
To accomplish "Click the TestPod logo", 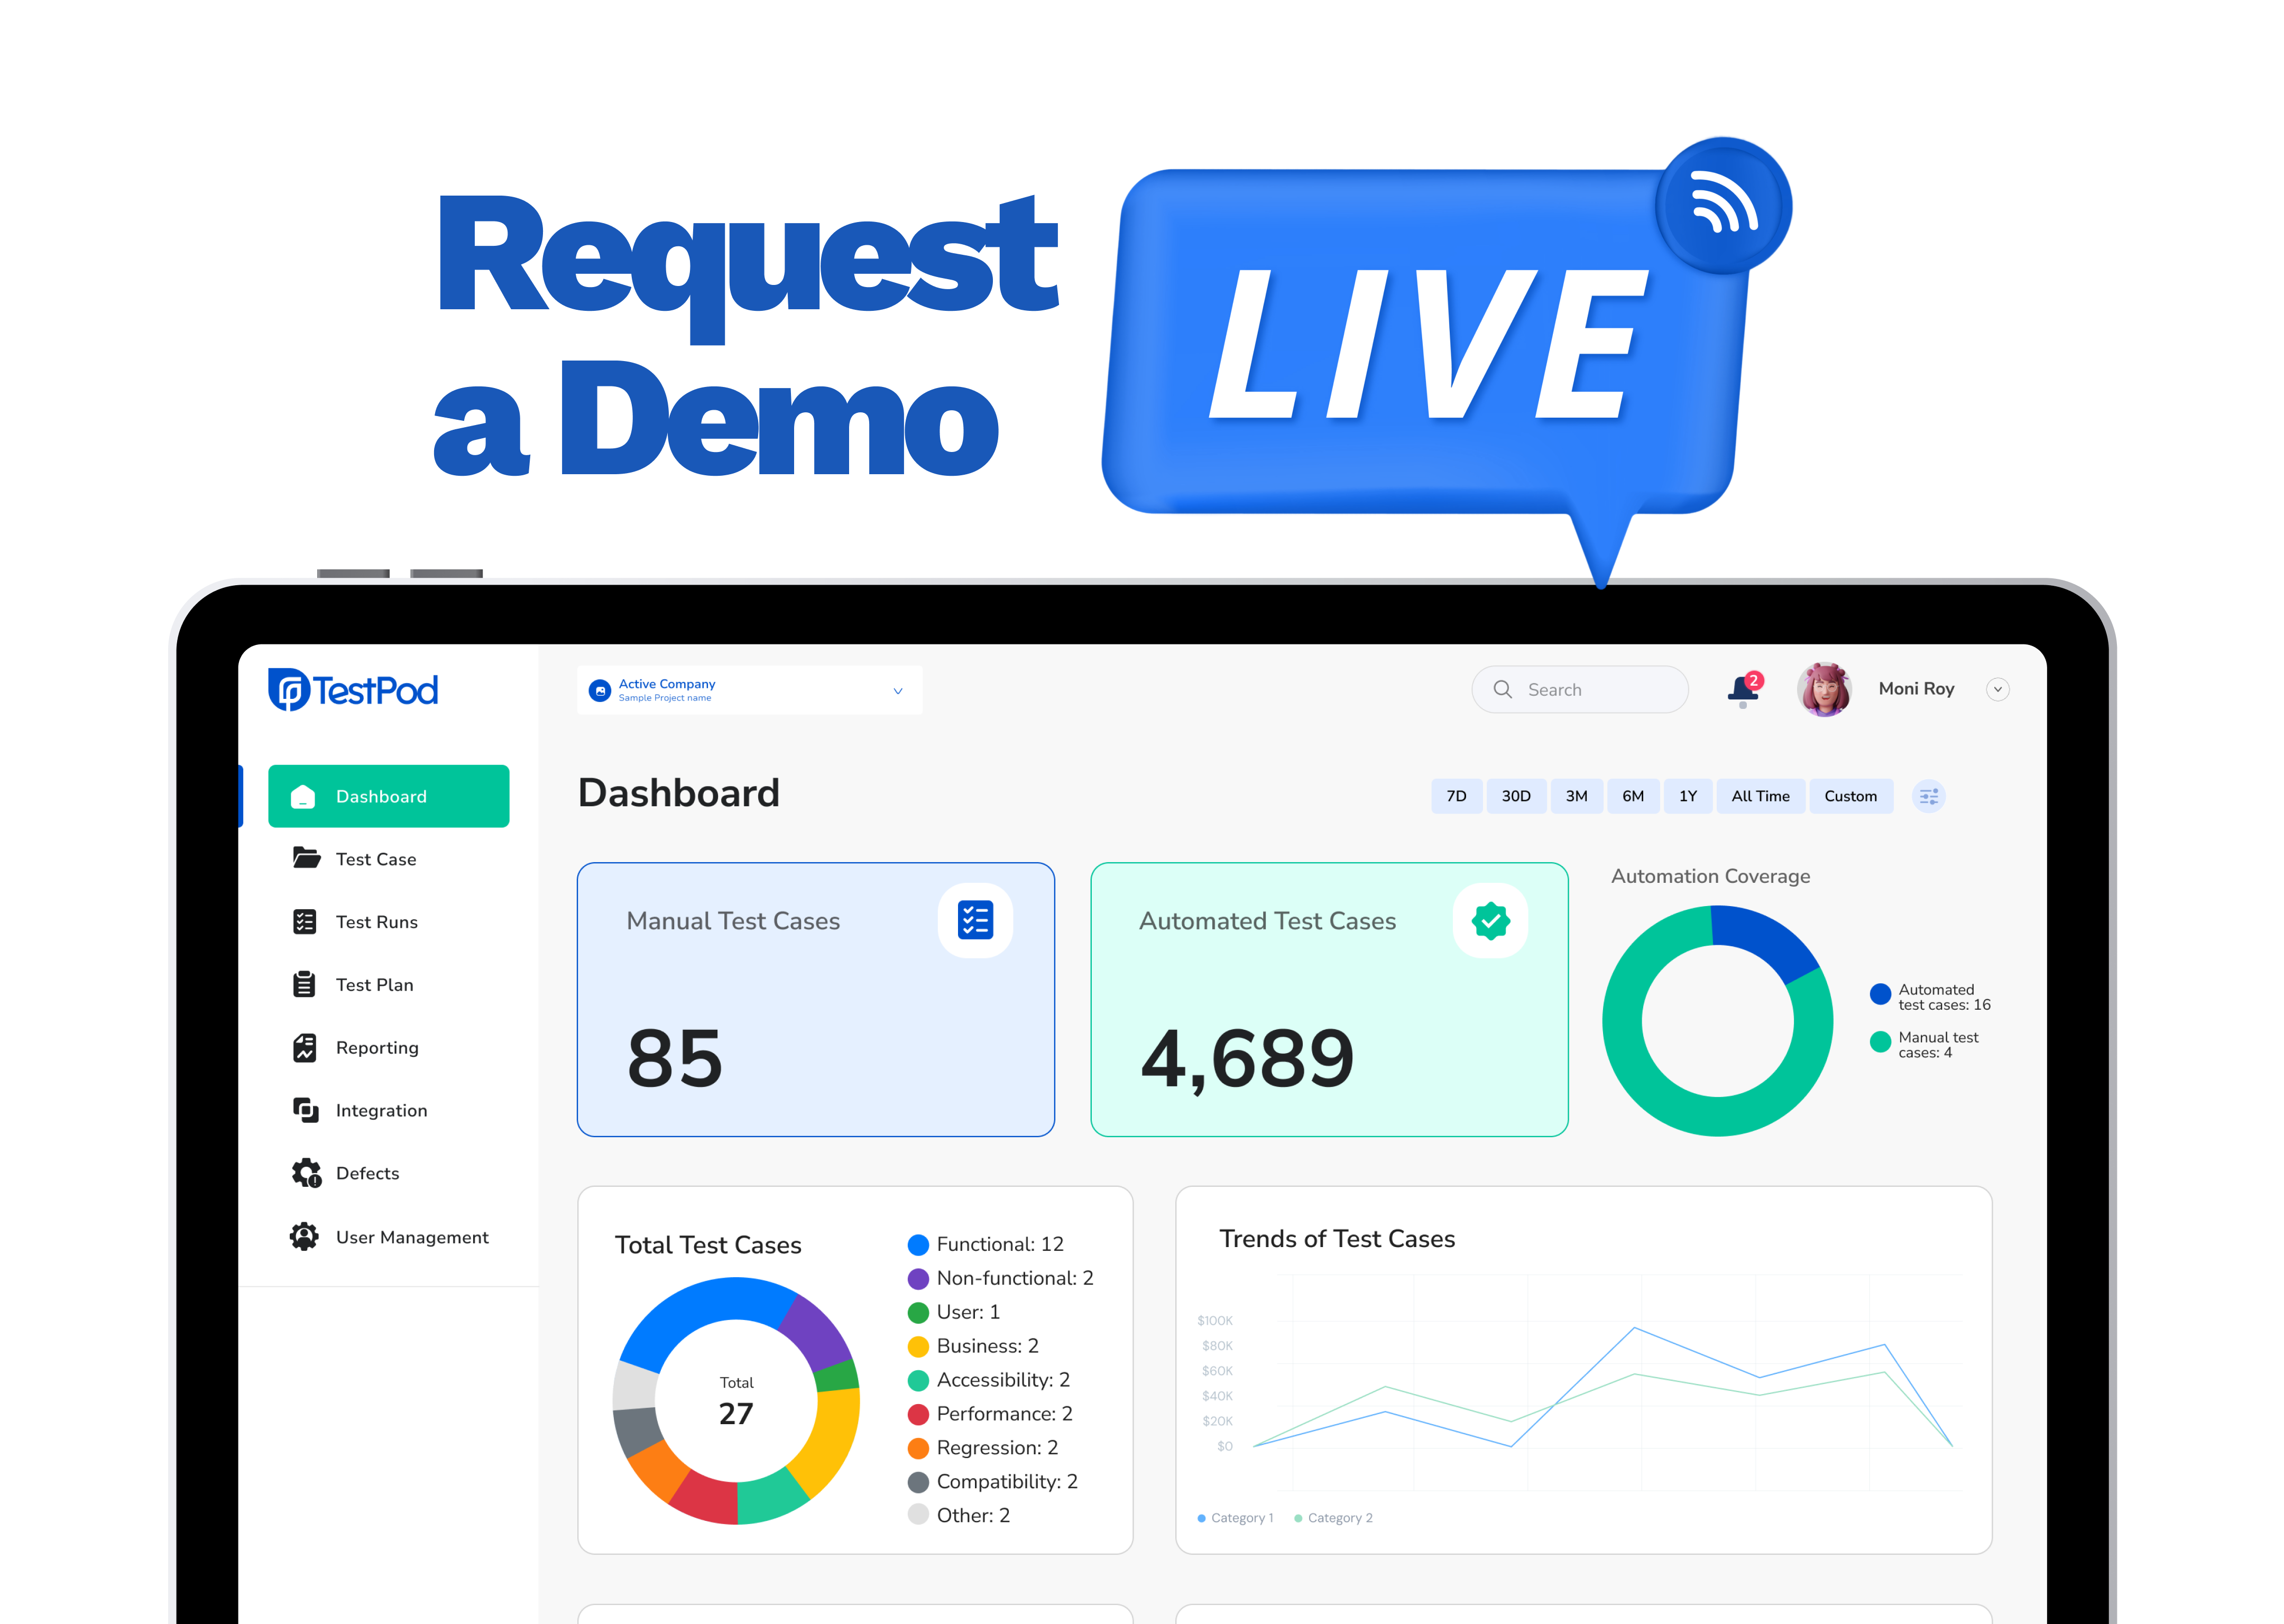I will tap(353, 690).
